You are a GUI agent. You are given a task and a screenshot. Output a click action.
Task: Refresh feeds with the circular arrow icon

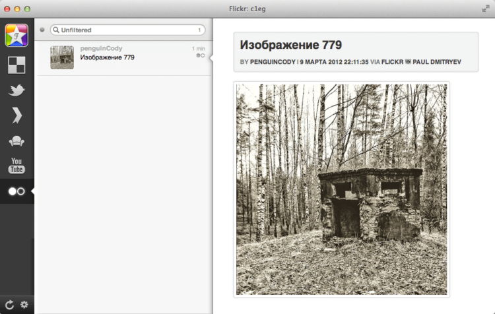click(9, 305)
